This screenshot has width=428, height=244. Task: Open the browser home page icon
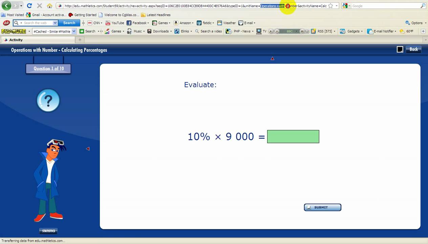[49, 6]
